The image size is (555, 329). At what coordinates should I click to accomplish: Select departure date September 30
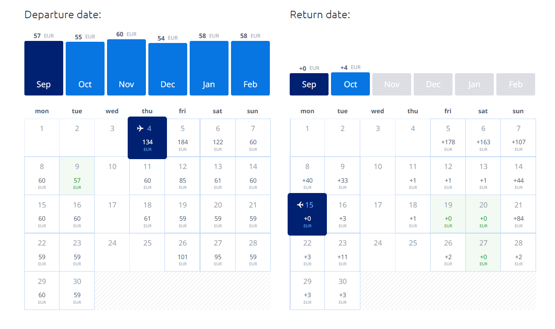(x=77, y=291)
